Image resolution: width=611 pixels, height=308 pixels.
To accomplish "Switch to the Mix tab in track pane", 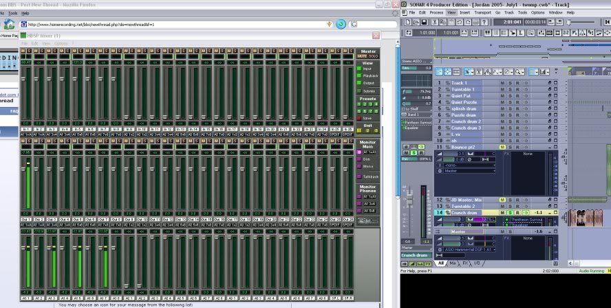I will 453,263.
